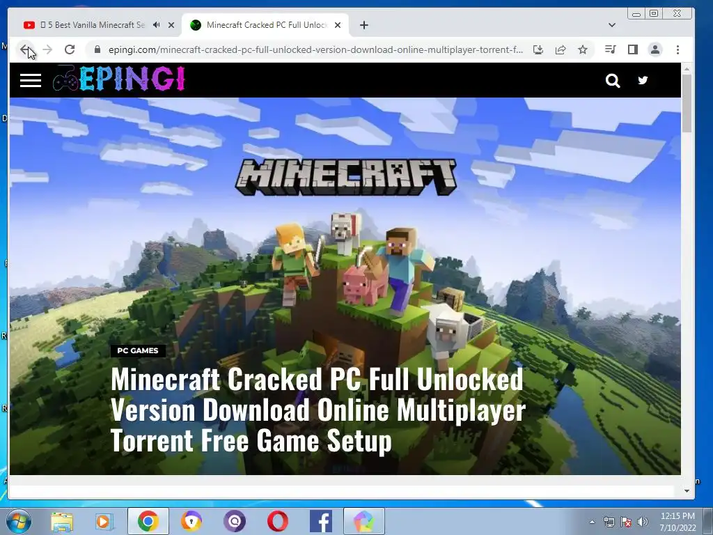This screenshot has width=713, height=535.
Task: Launch Opera from the taskbar
Action: tap(277, 521)
